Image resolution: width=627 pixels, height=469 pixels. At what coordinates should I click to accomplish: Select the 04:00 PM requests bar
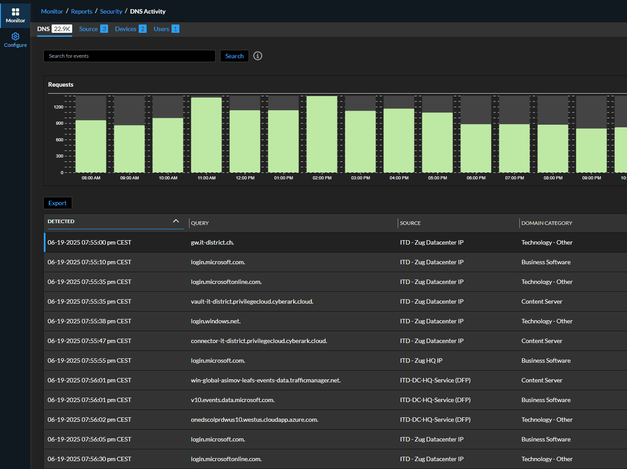(x=399, y=140)
